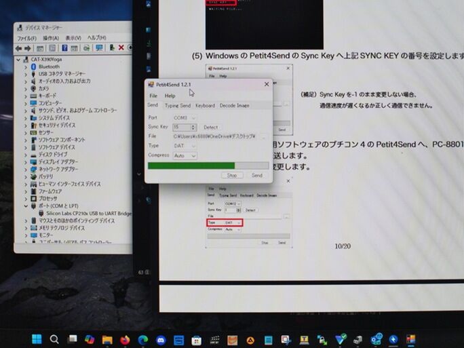
Task: Open the Port COM3 dropdown in Petit4Send
Action: pos(185,118)
